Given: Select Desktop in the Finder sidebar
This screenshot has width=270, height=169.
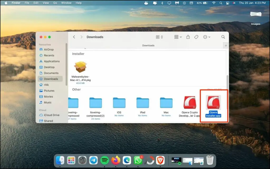Looking at the screenshot, I should tap(50, 67).
